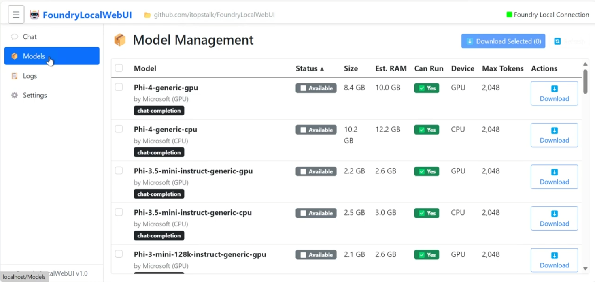This screenshot has width=595, height=282.
Task: Click the Model Management package icon
Action: [x=120, y=40]
